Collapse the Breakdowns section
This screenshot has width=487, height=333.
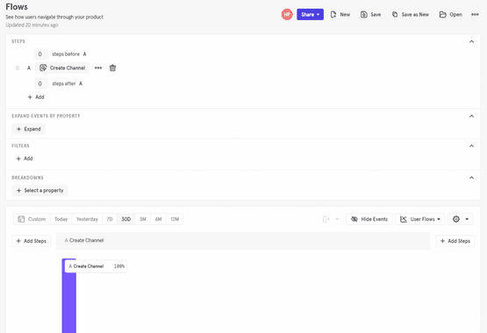coord(471,178)
